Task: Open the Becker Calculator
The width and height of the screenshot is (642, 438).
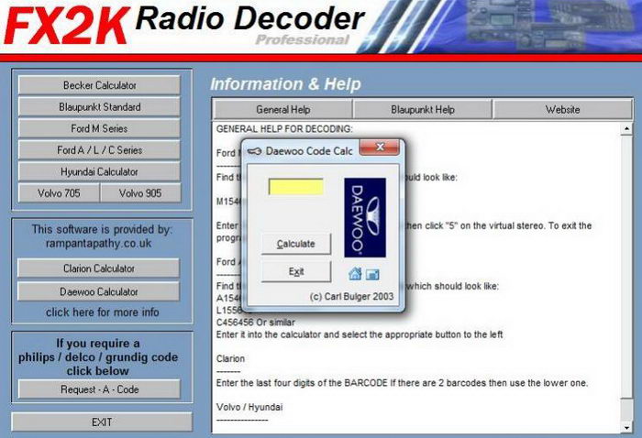Action: [x=99, y=85]
